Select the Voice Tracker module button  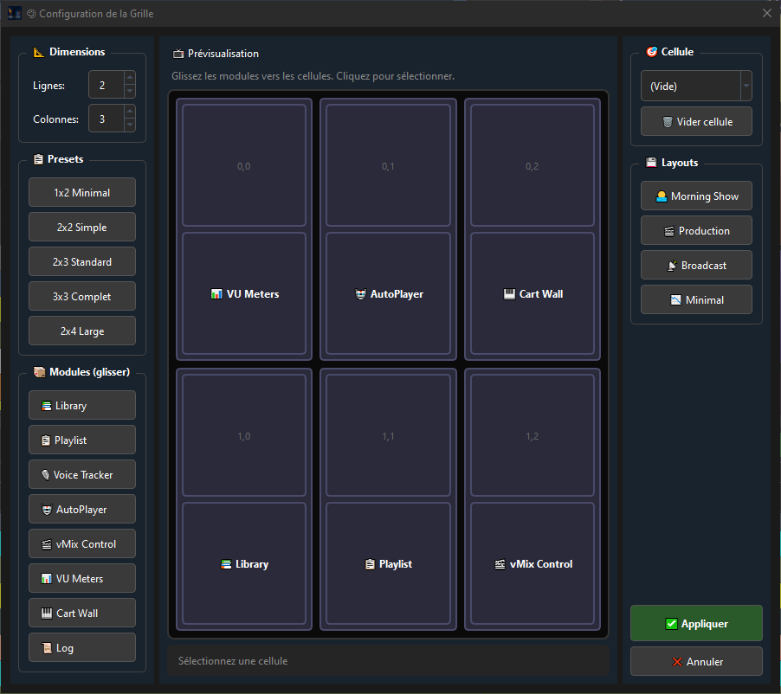(82, 474)
